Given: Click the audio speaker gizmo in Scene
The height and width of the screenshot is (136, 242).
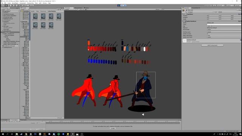Looking at the screenshot, I should [x=143, y=114].
